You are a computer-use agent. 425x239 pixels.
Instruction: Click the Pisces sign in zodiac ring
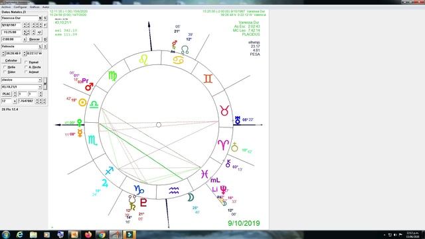[x=205, y=174]
